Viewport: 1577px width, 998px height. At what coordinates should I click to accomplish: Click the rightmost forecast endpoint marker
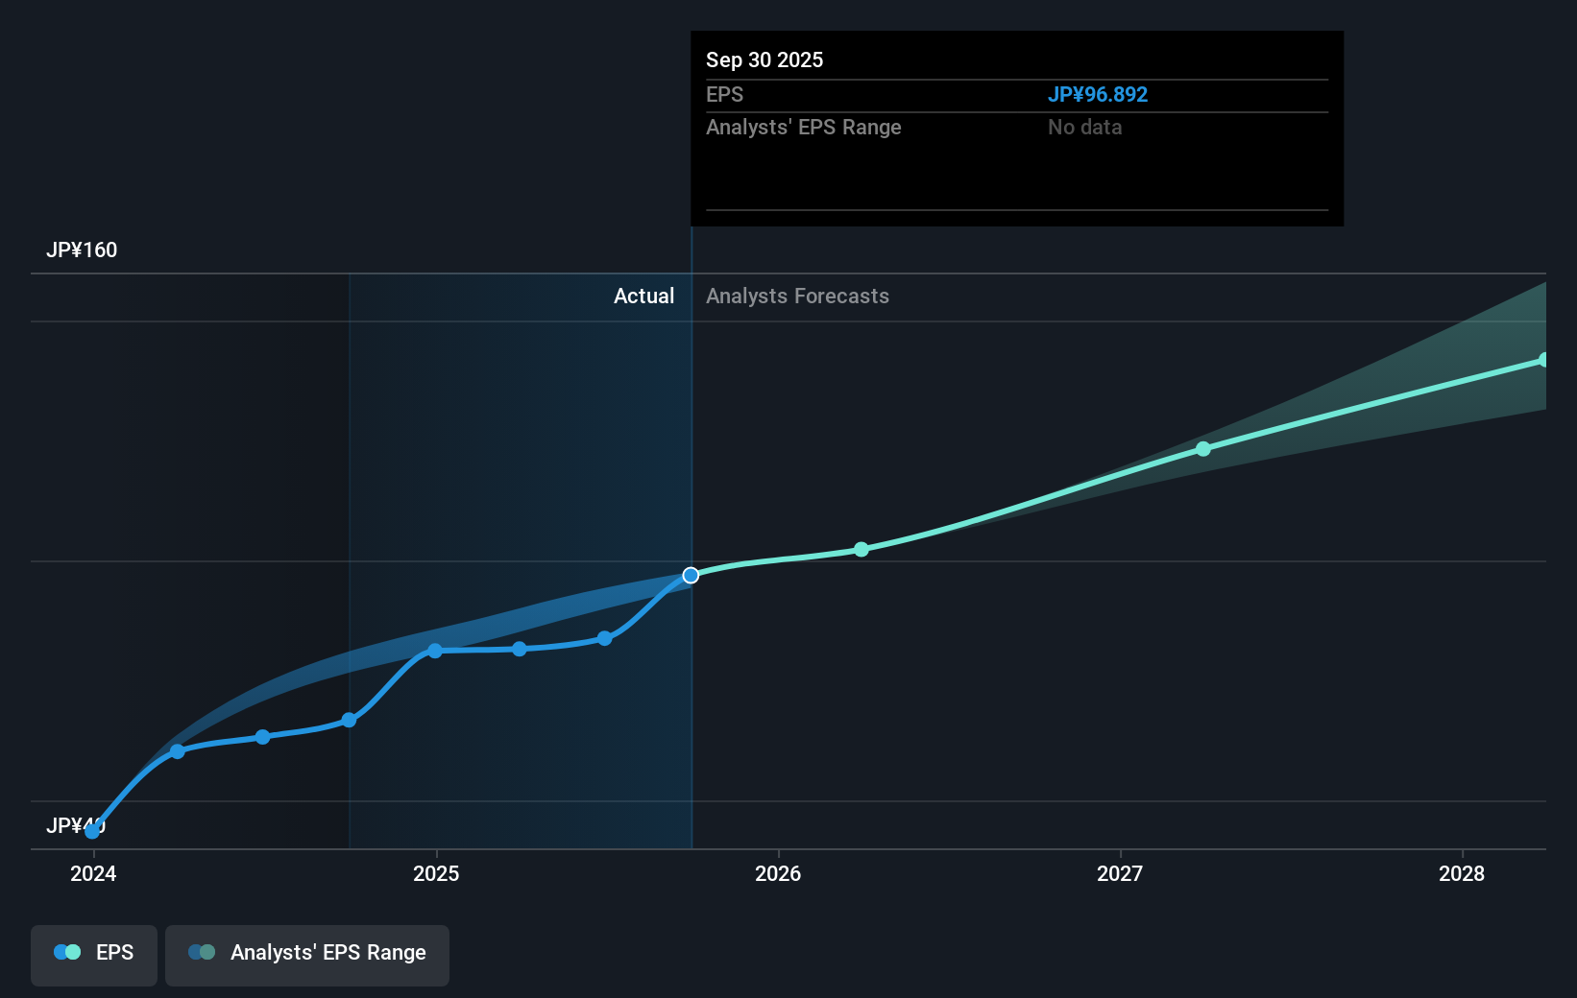point(1542,360)
